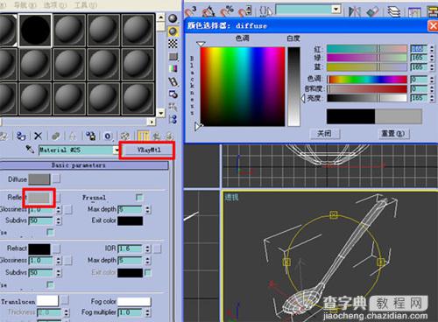Click the Refract map slot button

pyautogui.click(x=56, y=248)
